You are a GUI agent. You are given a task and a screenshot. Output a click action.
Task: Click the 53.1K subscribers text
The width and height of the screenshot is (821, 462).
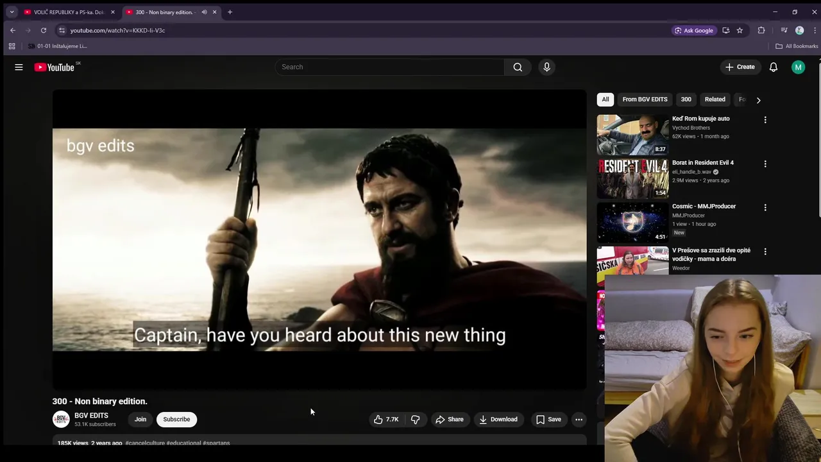tap(95, 424)
